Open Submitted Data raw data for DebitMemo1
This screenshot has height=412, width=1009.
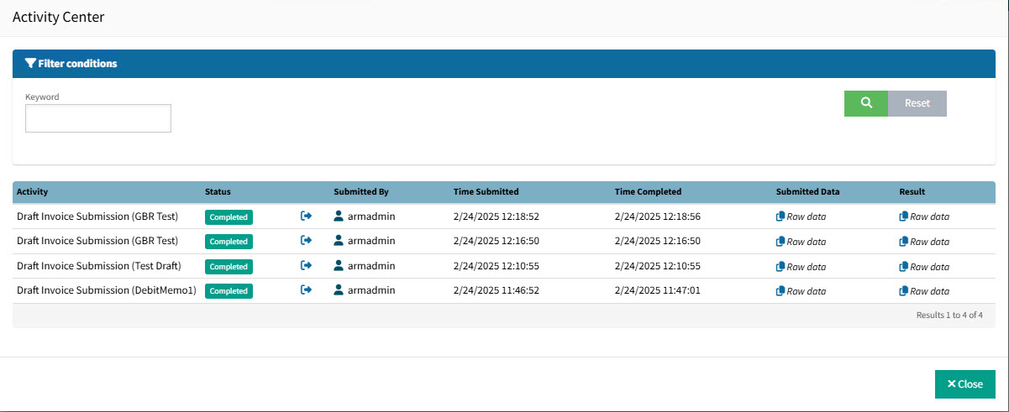pyautogui.click(x=801, y=291)
